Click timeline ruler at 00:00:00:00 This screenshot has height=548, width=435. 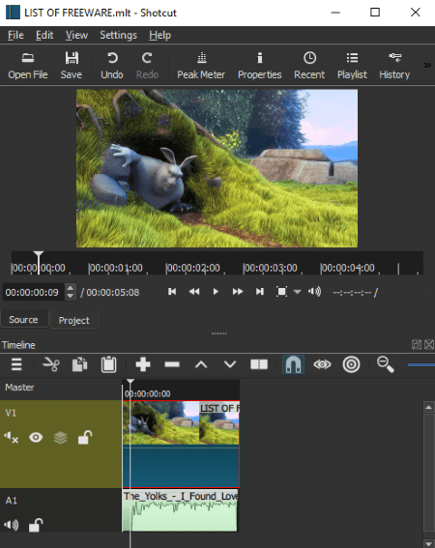148,394
